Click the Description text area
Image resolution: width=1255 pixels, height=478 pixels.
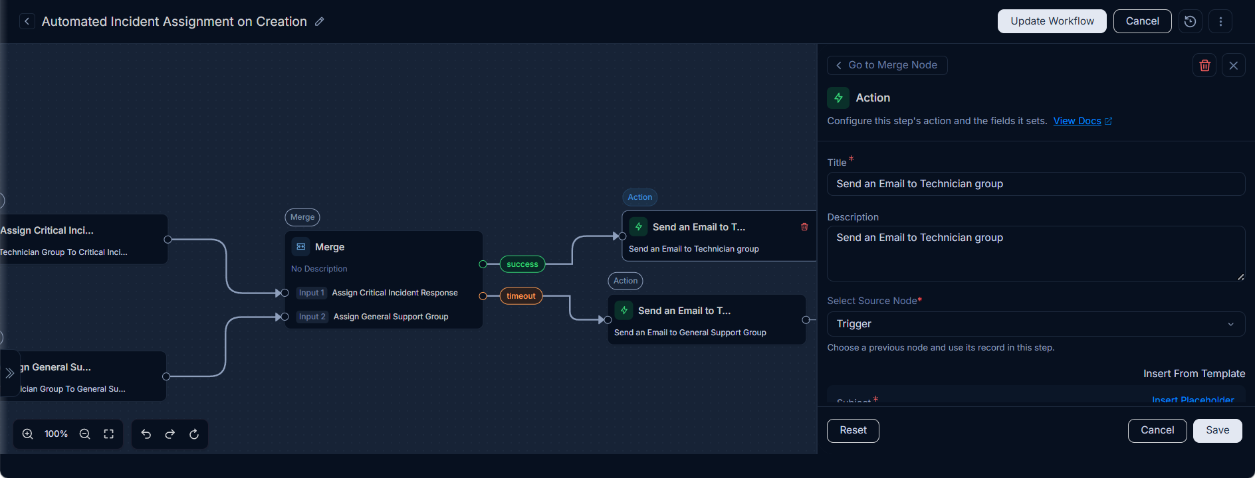click(x=1036, y=254)
